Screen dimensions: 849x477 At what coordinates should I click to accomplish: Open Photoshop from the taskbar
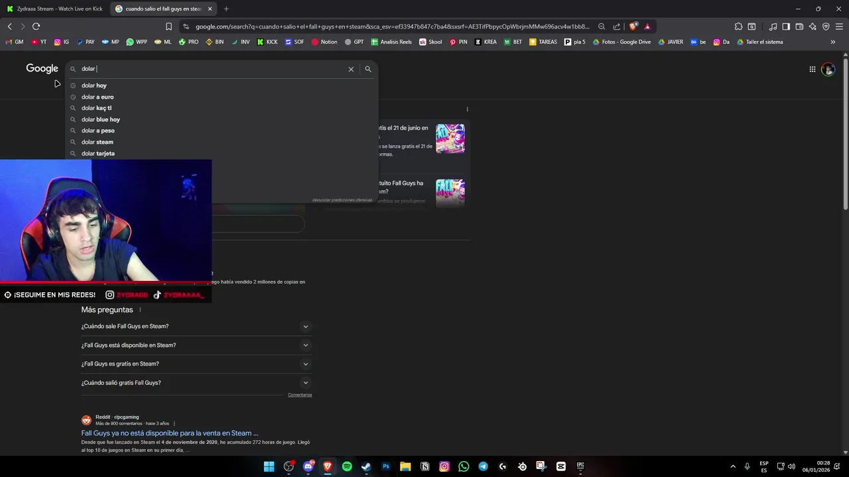point(386,466)
